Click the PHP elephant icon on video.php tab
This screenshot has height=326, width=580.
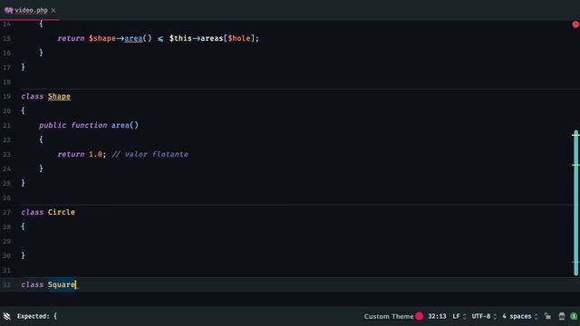coord(8,10)
